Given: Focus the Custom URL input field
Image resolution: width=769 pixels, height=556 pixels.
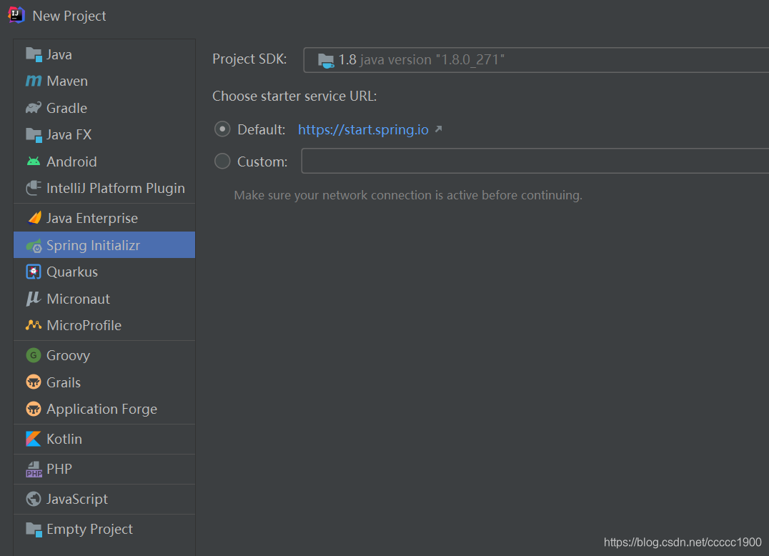Looking at the screenshot, I should [x=535, y=161].
